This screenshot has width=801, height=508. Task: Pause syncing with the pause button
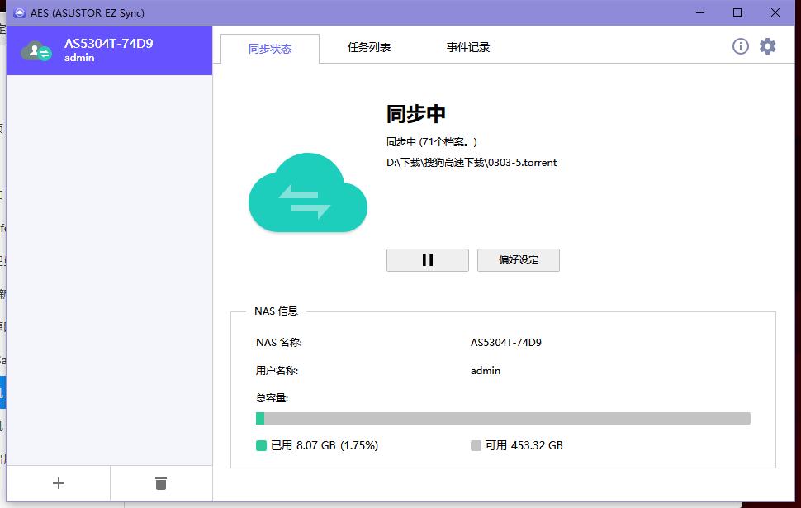click(428, 260)
